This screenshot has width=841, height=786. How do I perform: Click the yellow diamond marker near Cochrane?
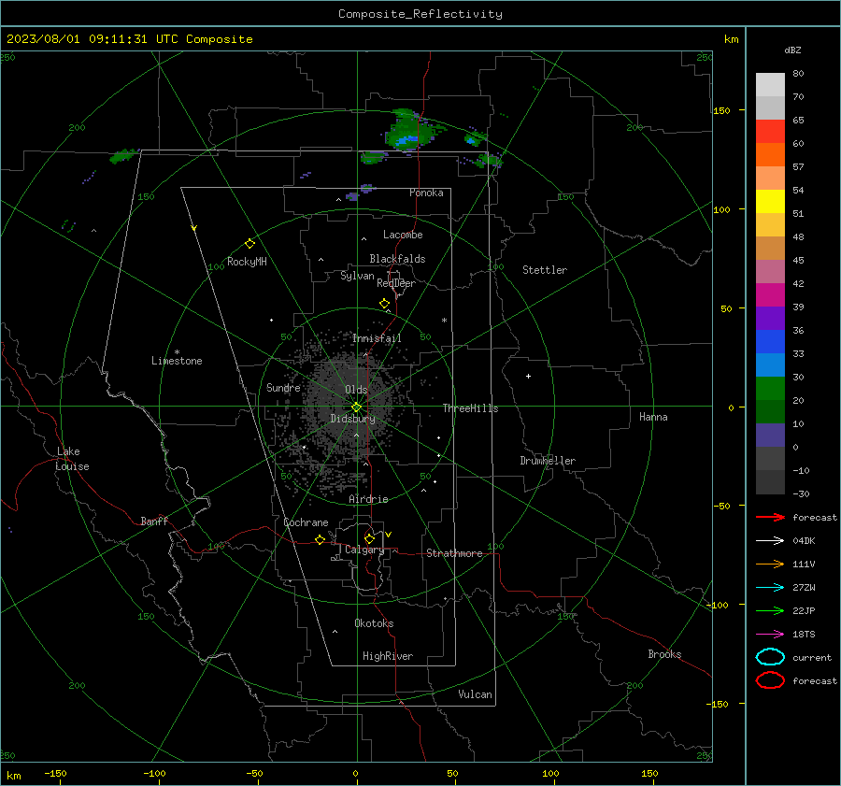tap(321, 540)
